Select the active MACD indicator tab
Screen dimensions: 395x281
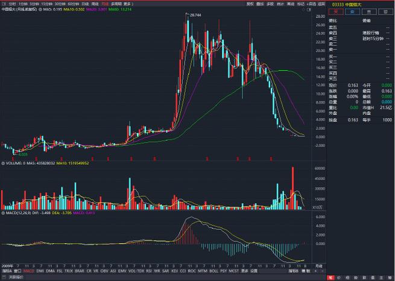pyautogui.click(x=29, y=271)
